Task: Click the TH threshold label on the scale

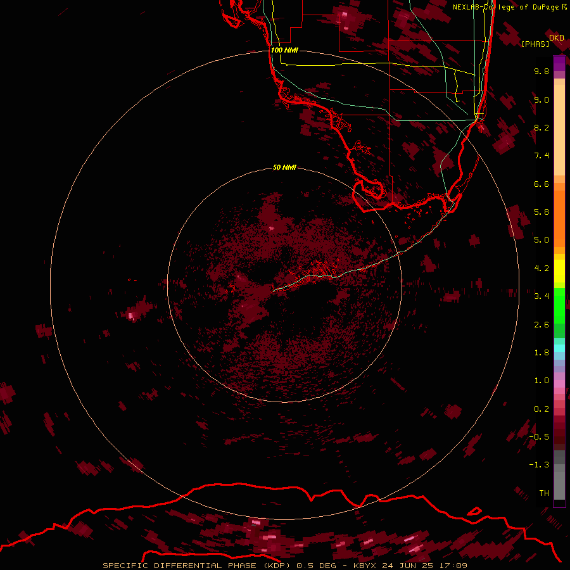Action: 544,493
